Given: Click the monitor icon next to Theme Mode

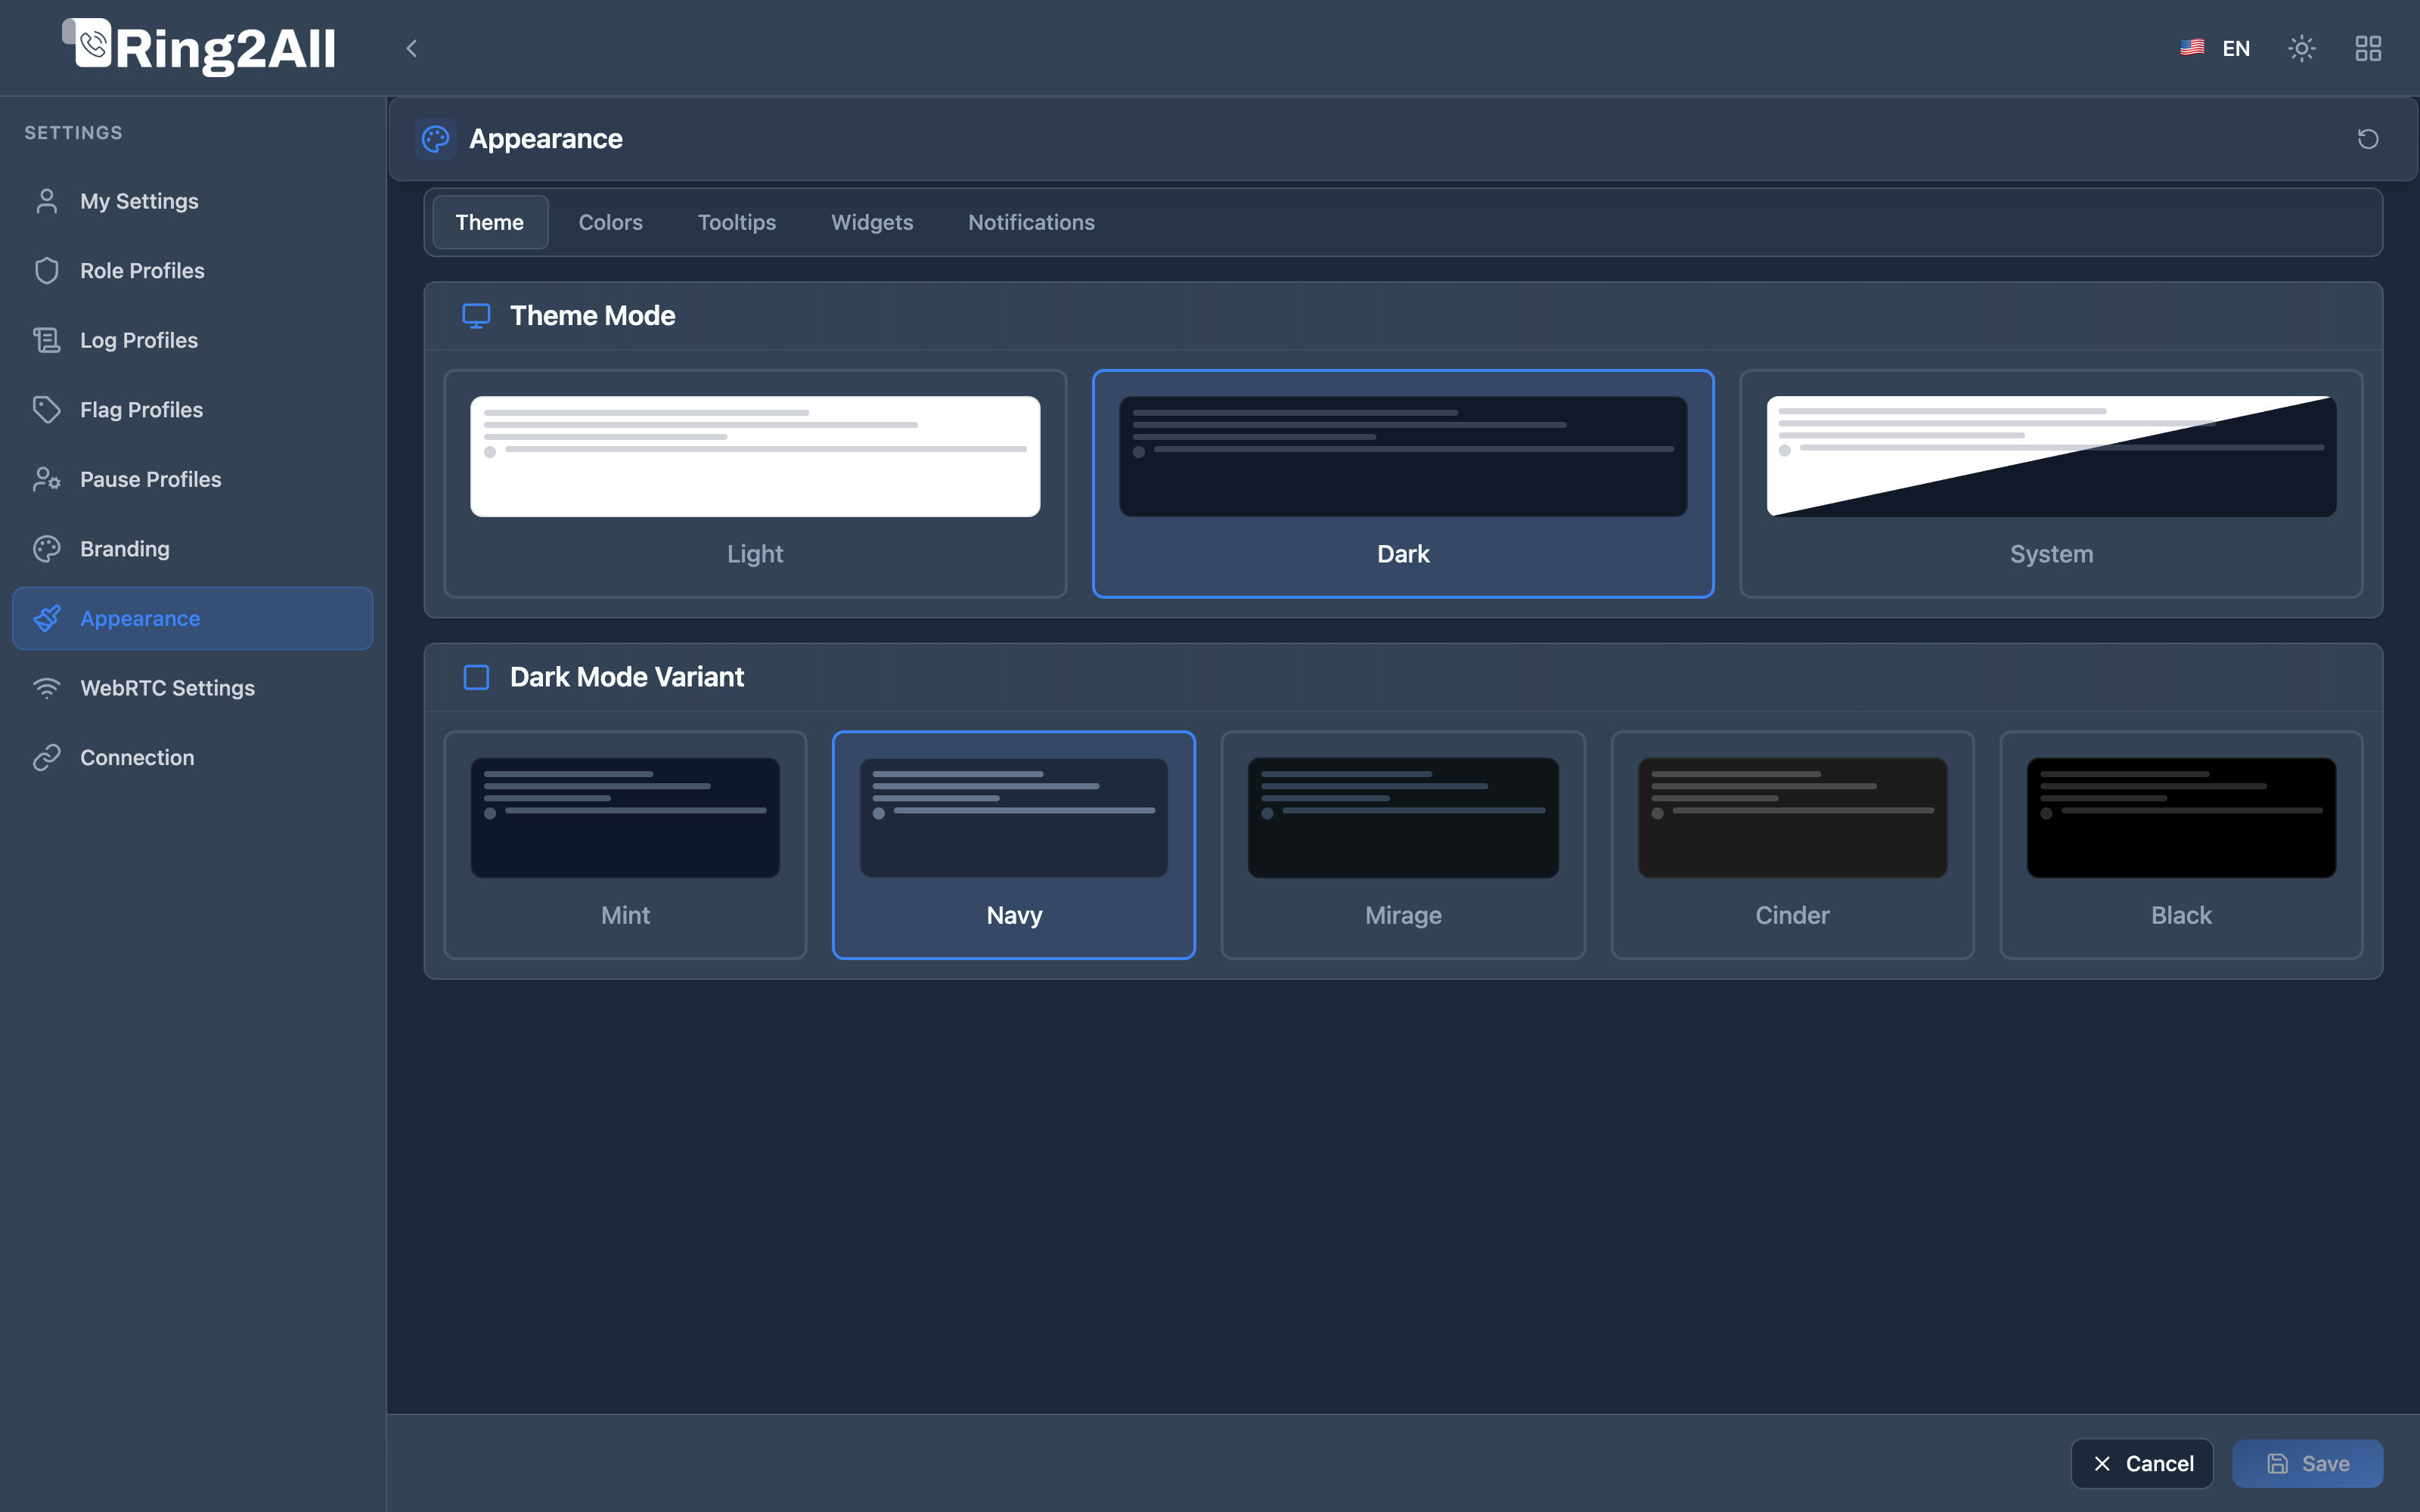Looking at the screenshot, I should coord(476,316).
